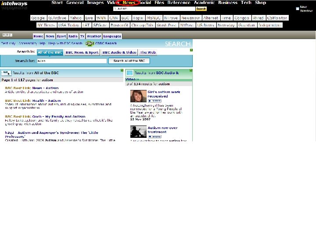Select 'BBC News & Sport' search scope
The width and height of the screenshot is (316, 237).
82,52
